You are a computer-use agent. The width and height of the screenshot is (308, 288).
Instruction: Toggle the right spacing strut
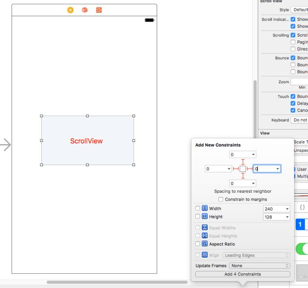(249, 169)
